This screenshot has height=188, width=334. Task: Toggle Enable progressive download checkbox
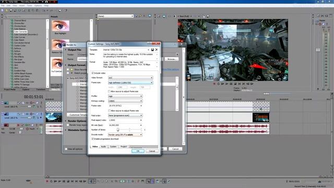(x=92, y=139)
